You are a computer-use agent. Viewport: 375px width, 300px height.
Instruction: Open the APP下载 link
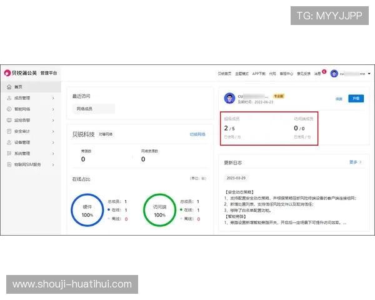tap(259, 74)
